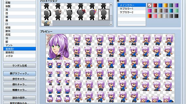Pick the blue color swatch
Image resolution: width=186 pixels, height=104 pixels.
coord(160,5)
